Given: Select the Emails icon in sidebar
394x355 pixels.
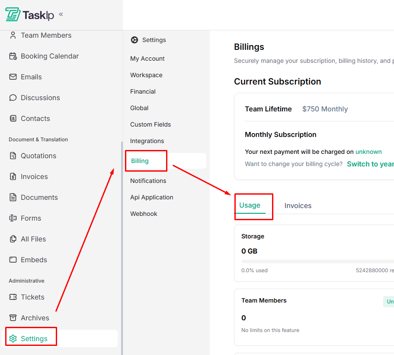Looking at the screenshot, I should tap(13, 77).
